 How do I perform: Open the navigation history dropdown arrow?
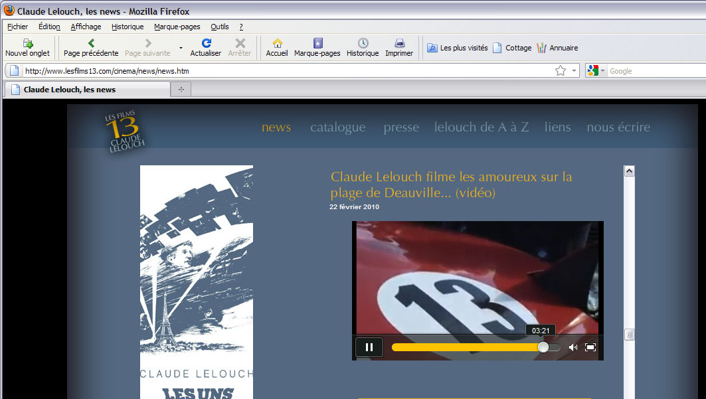(x=181, y=48)
